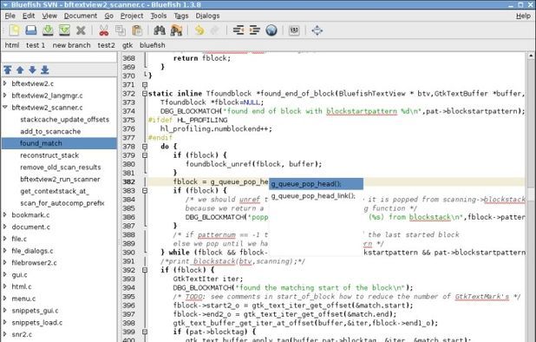Toggle fullscreen with the four-arrows icon

[317, 30]
